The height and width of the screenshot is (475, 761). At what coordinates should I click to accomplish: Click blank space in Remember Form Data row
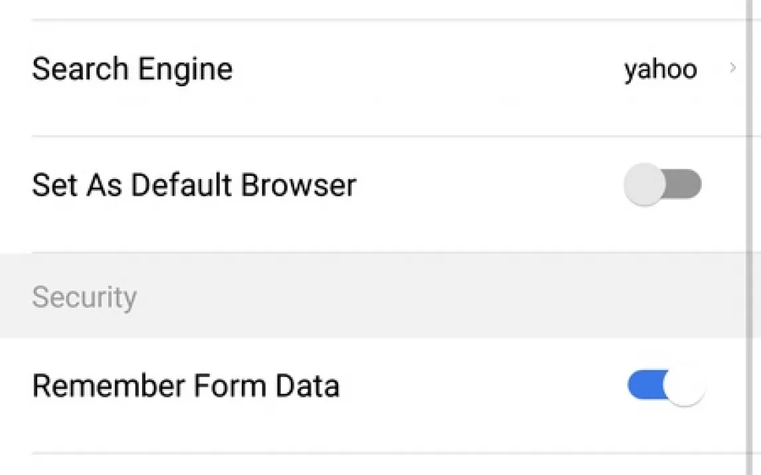click(x=478, y=387)
